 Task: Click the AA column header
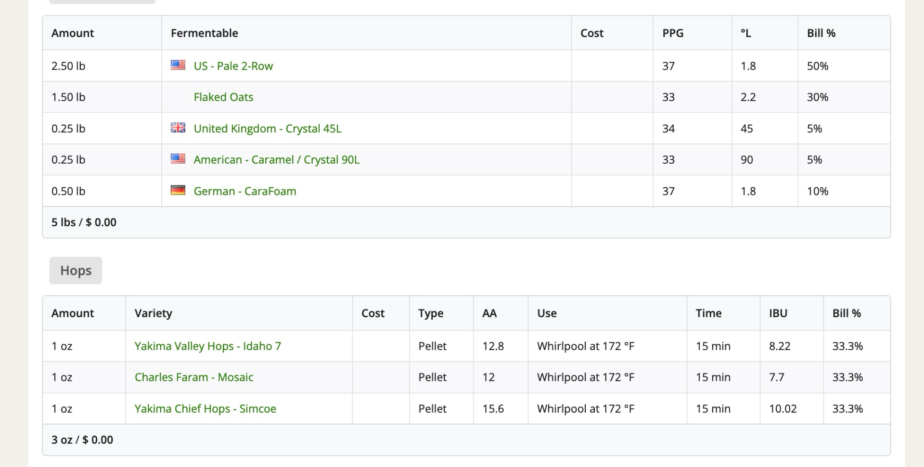pos(489,313)
